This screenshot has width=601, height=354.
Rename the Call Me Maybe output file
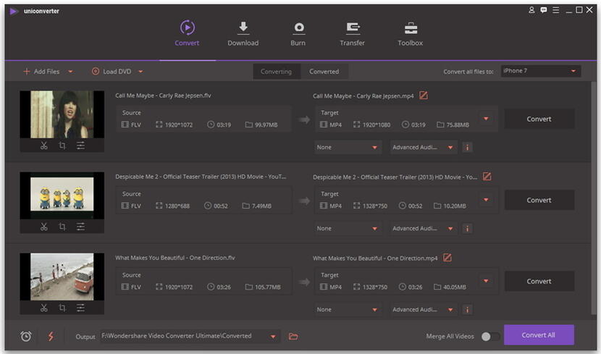(x=424, y=96)
